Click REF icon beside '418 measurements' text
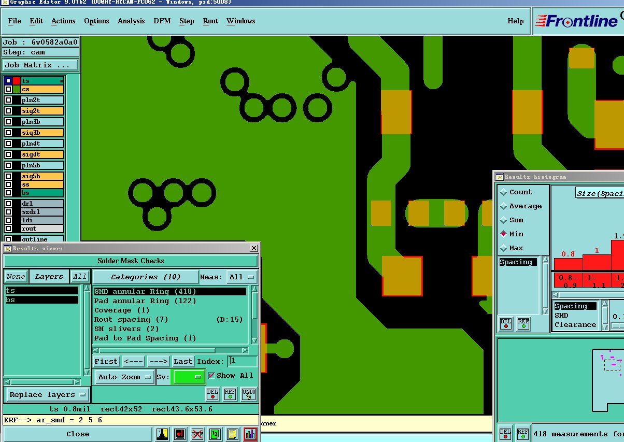624x442 pixels. [x=523, y=434]
